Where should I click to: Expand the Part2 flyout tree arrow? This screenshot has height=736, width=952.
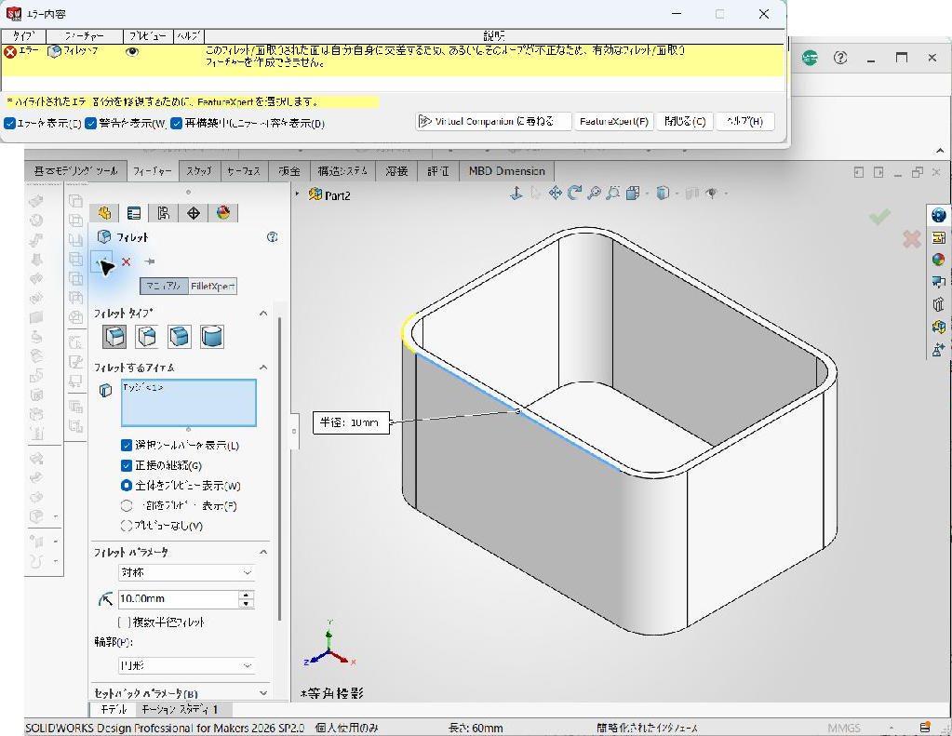click(298, 194)
